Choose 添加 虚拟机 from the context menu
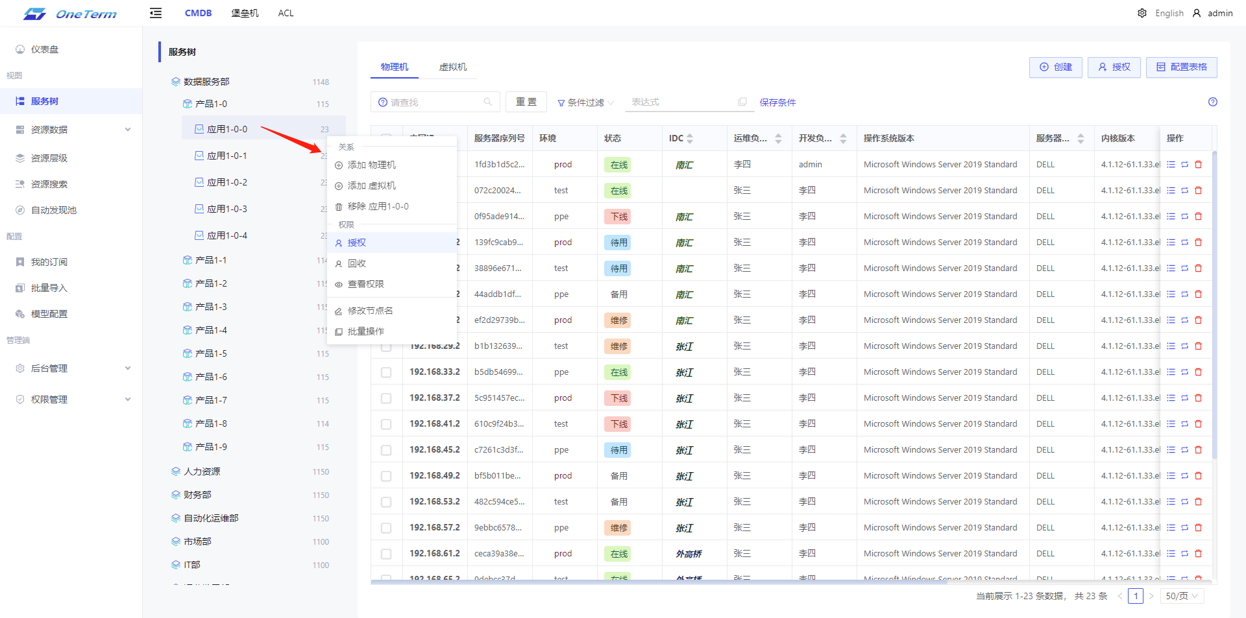The height and width of the screenshot is (618, 1246). tap(392, 185)
